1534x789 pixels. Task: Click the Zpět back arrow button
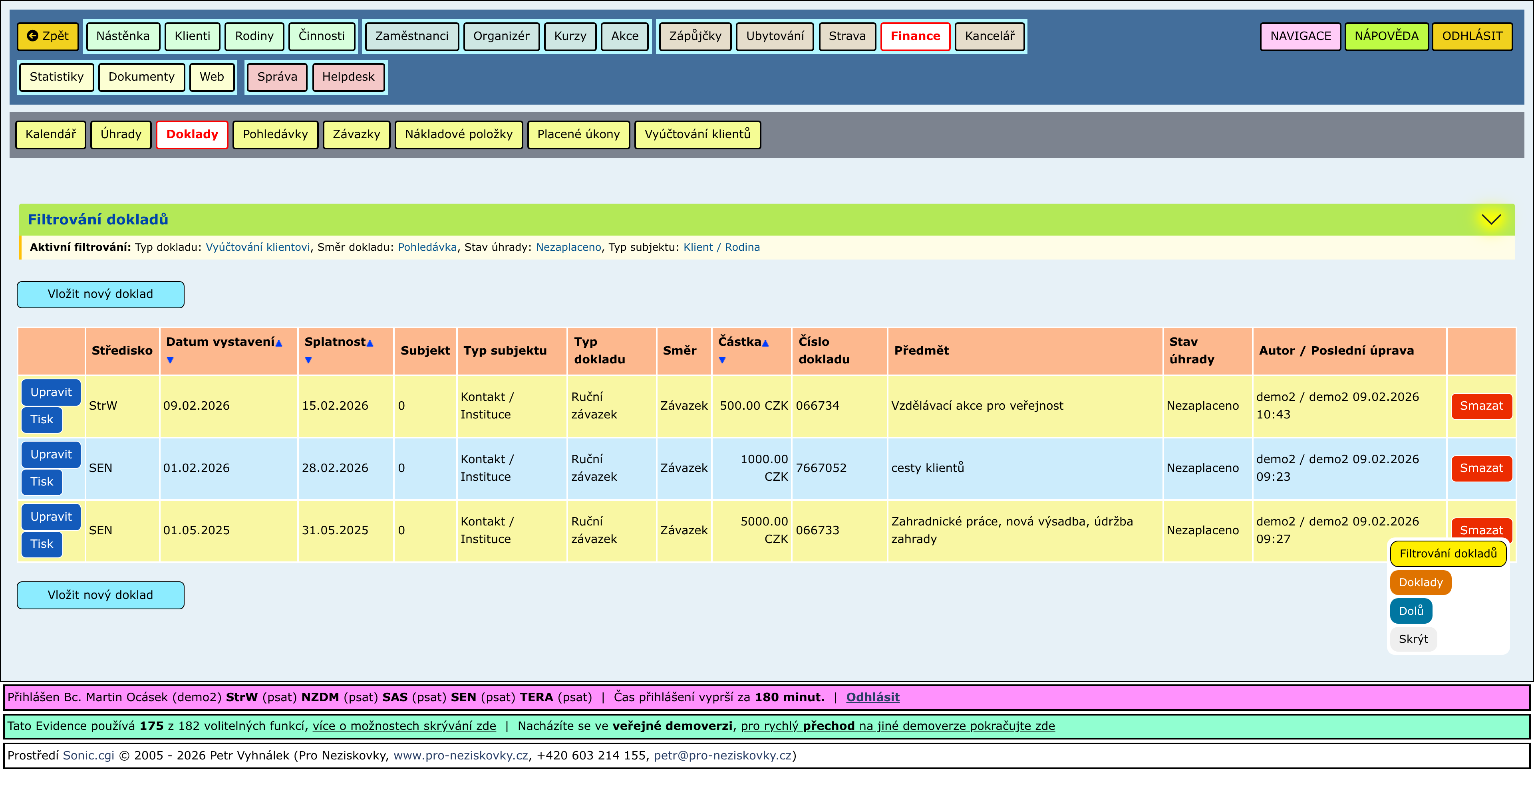point(48,36)
